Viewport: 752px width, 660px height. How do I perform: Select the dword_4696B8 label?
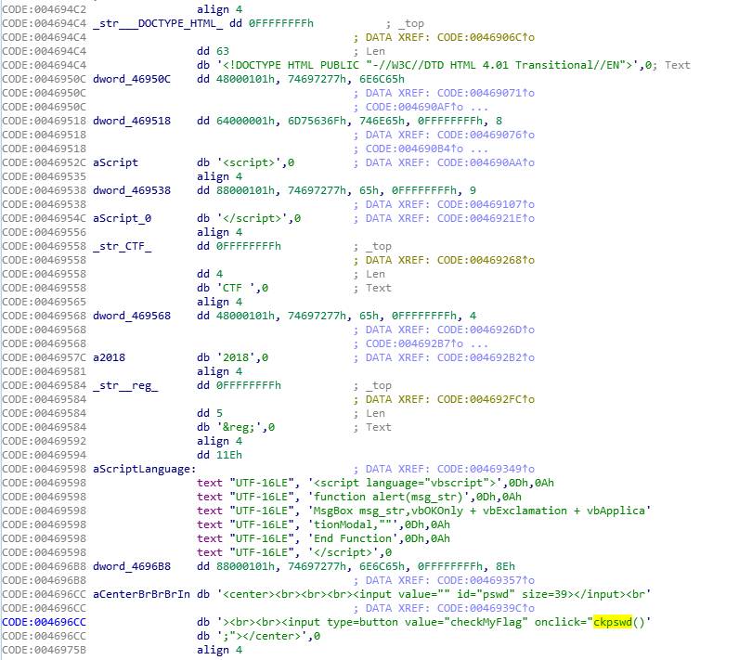point(132,566)
